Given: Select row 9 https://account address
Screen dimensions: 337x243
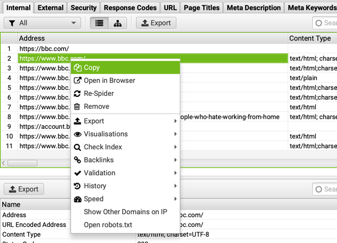Looking at the screenshot, I should click(x=45, y=127).
